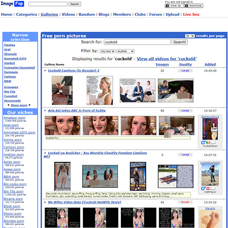This screenshot has width=228, height=228.
Task: Select Animated GIFS in Narrow selection
Action: (15, 58)
